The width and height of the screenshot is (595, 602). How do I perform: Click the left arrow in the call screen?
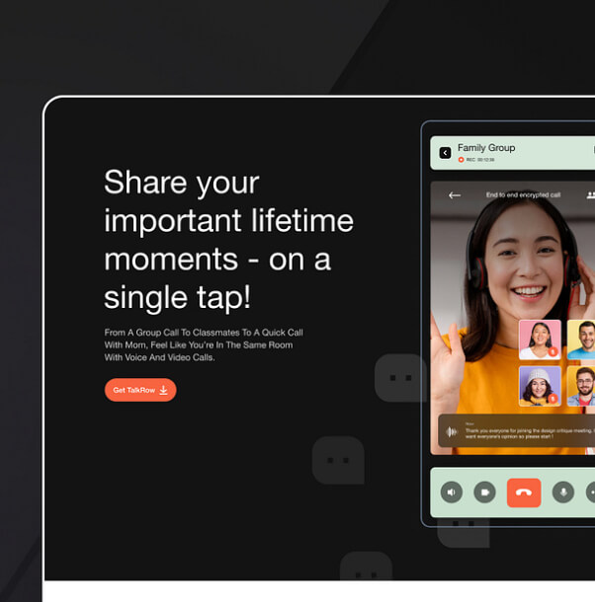455,195
